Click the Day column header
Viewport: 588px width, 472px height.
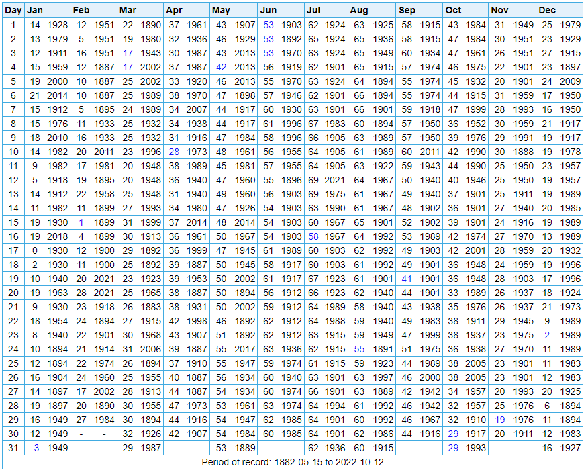[x=13, y=10]
